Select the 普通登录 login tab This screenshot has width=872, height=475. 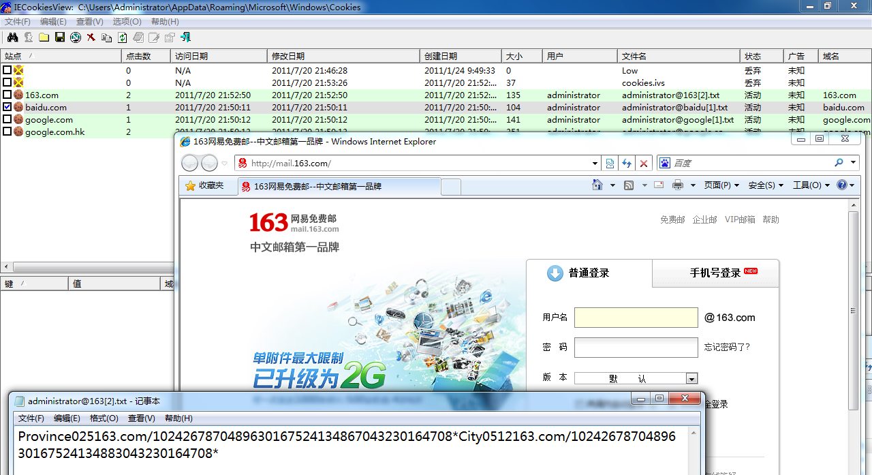[x=589, y=273]
